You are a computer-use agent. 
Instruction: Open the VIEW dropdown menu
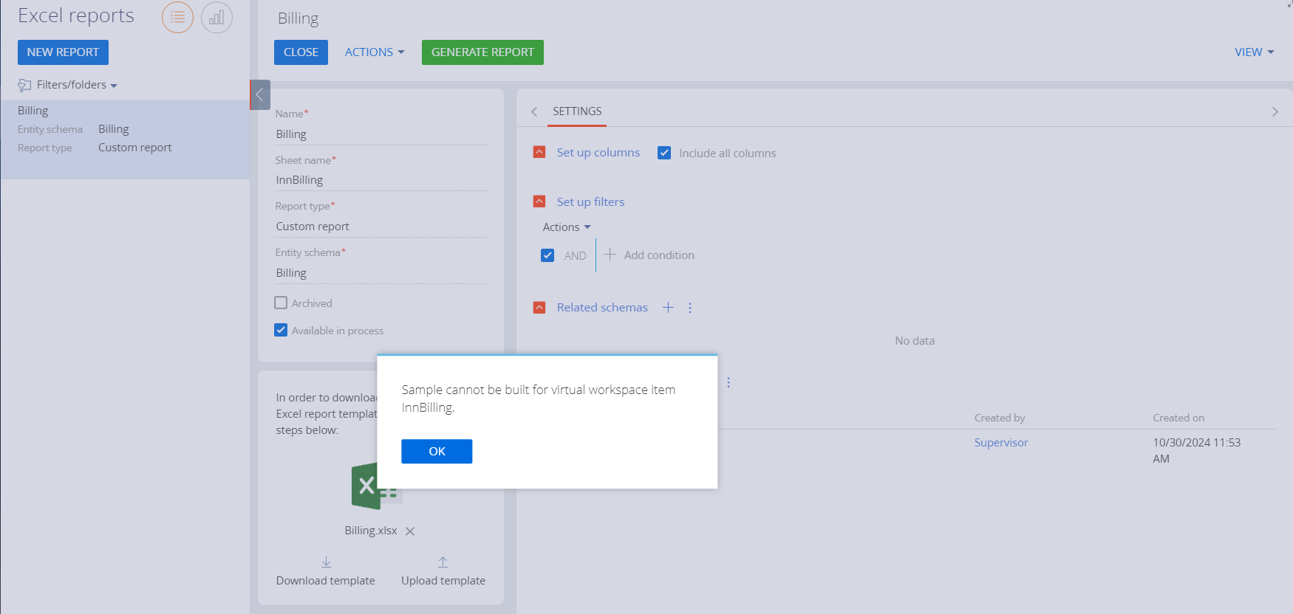coord(1255,52)
